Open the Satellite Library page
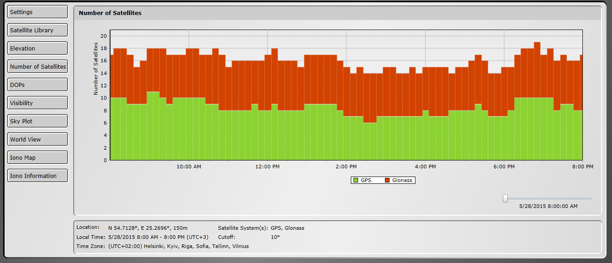Viewport: 612px width, 263px height. coord(38,30)
